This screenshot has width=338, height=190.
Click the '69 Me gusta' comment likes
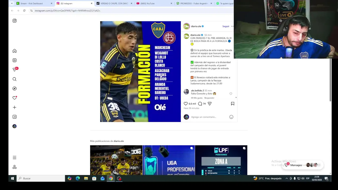[x=196, y=98]
